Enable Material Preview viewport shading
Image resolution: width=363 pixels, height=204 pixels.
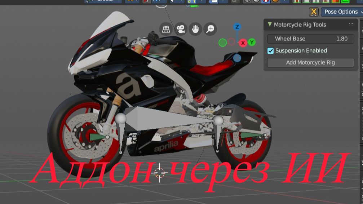pos(266,1)
